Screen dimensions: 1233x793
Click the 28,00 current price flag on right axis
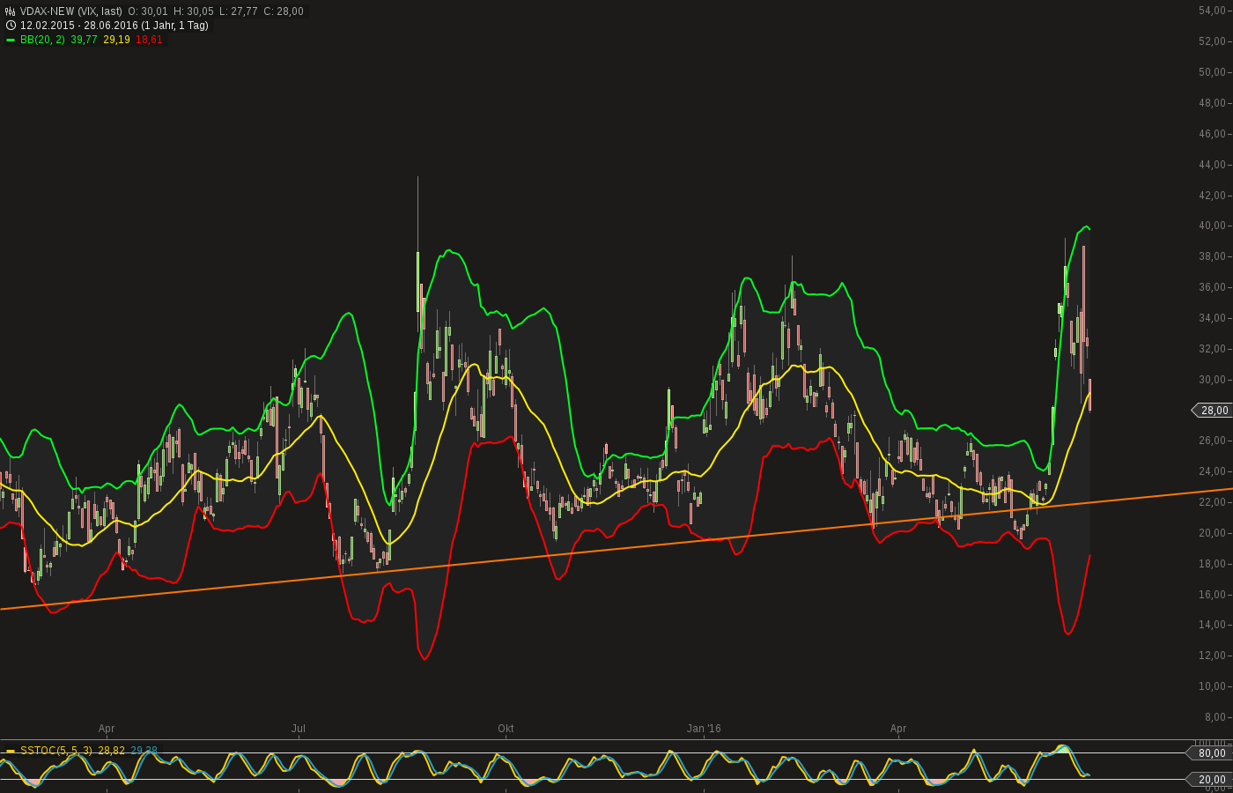(x=1213, y=411)
